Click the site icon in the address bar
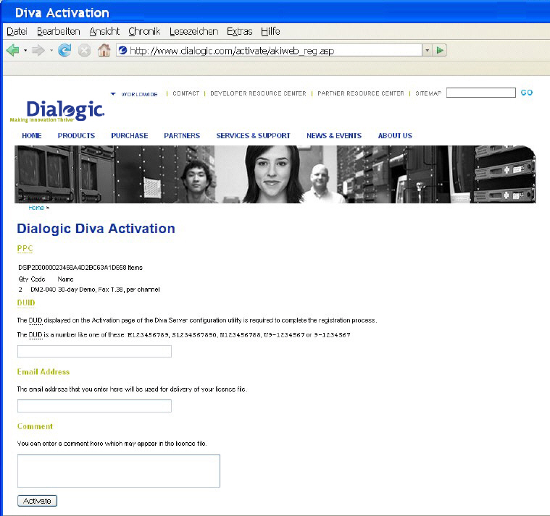This screenshot has height=516, width=550. point(122,50)
